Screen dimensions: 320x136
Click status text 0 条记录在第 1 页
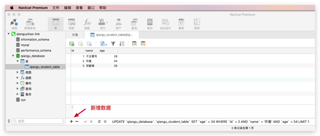click(x=242, y=128)
